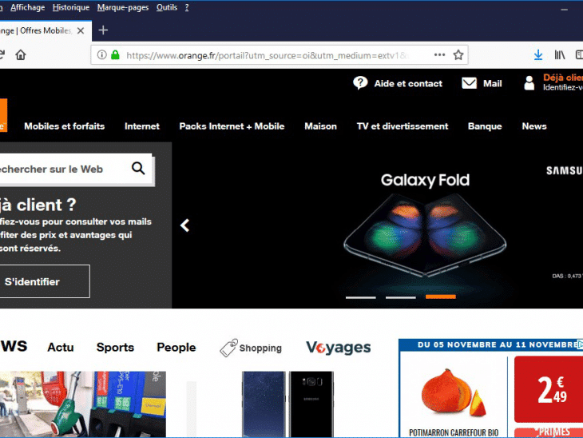Click the browser address bar URL

tap(268, 55)
